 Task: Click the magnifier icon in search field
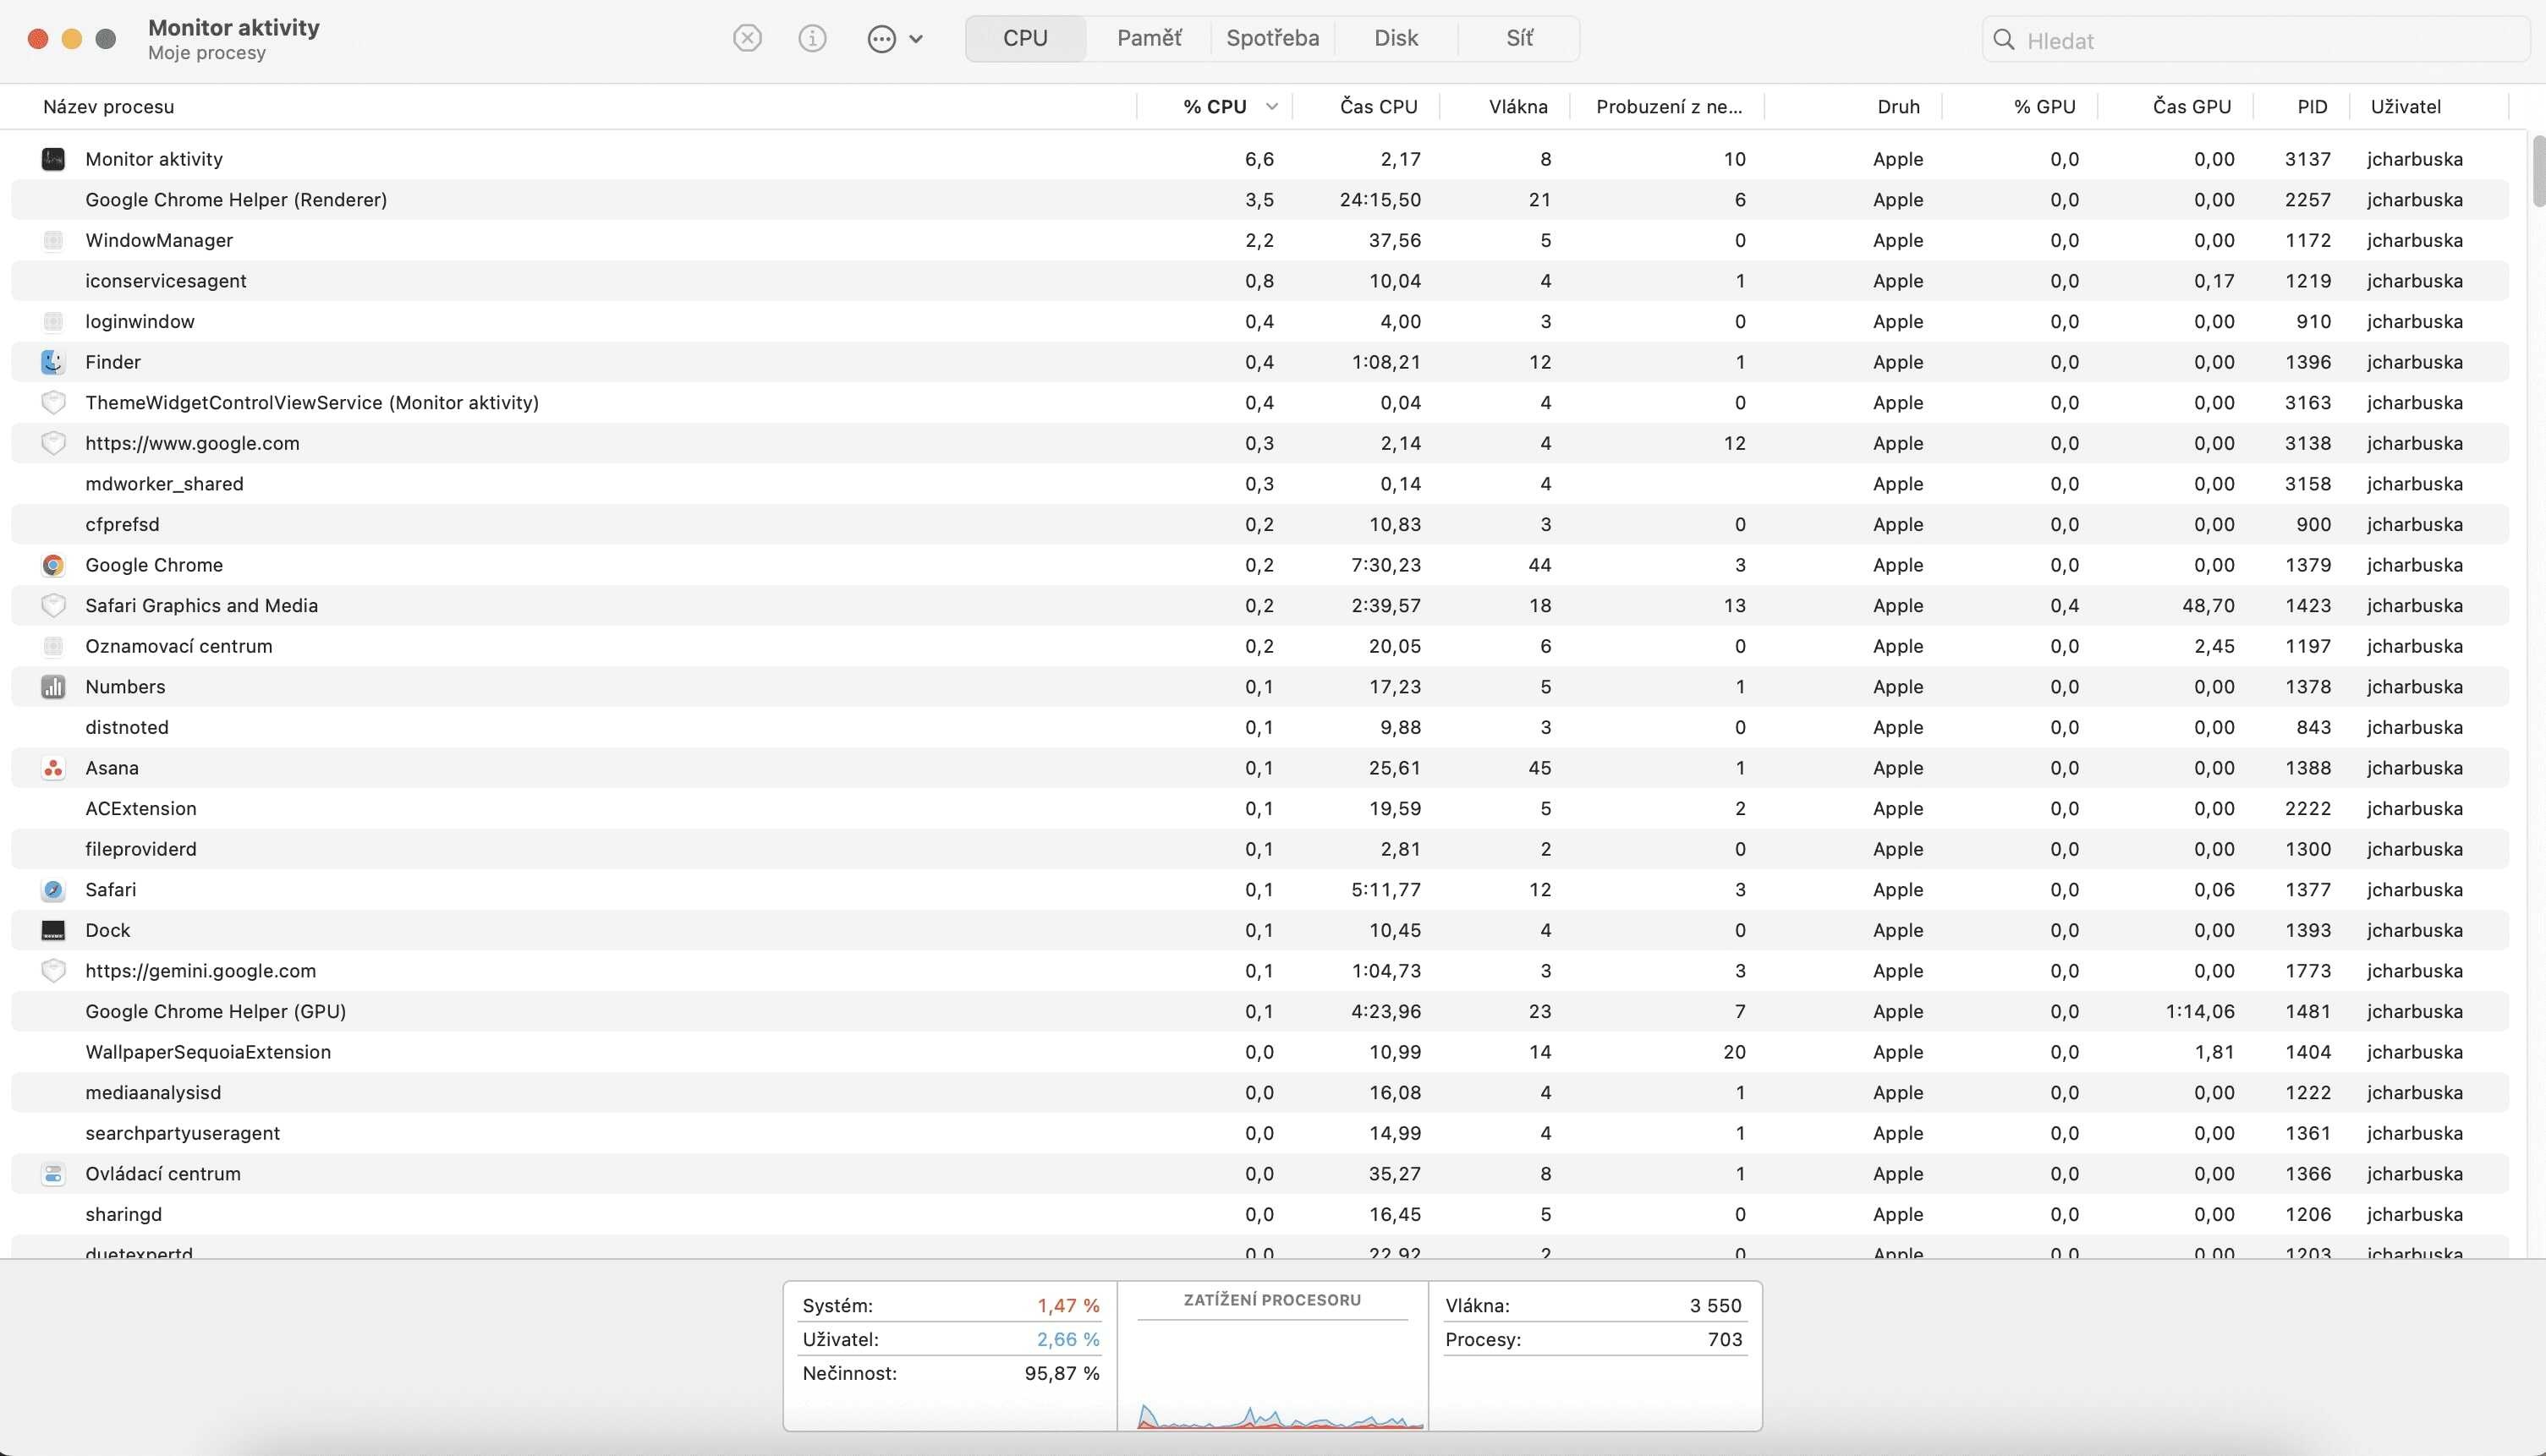pyautogui.click(x=2003, y=40)
